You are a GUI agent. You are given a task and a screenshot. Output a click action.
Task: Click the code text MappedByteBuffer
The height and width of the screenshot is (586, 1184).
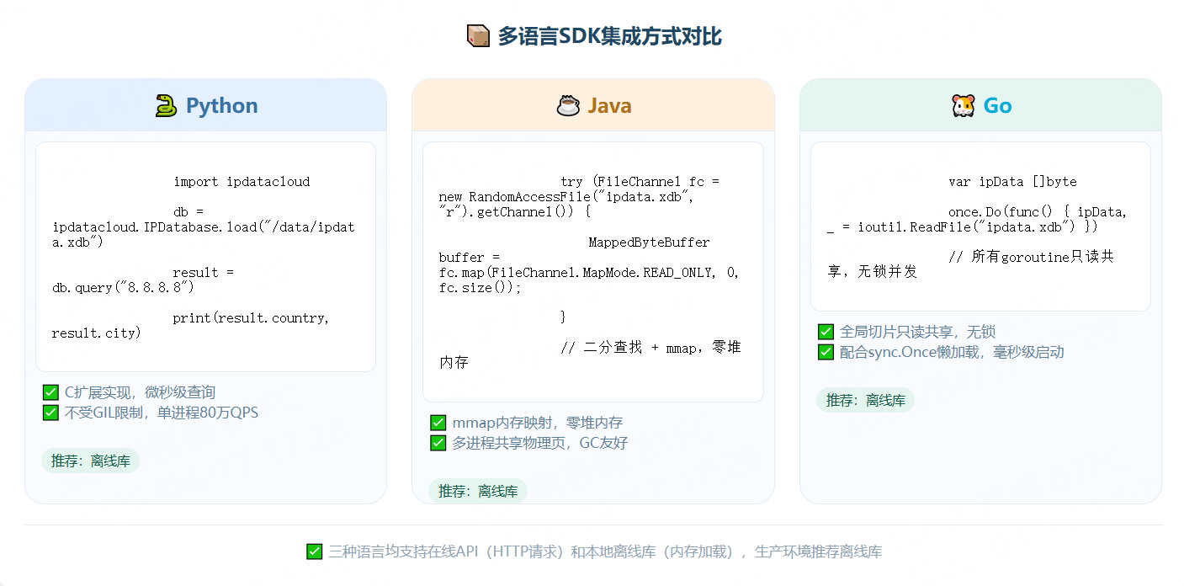click(x=649, y=242)
